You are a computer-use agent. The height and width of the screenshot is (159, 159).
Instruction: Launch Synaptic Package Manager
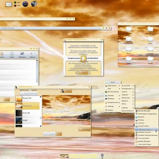147,135
